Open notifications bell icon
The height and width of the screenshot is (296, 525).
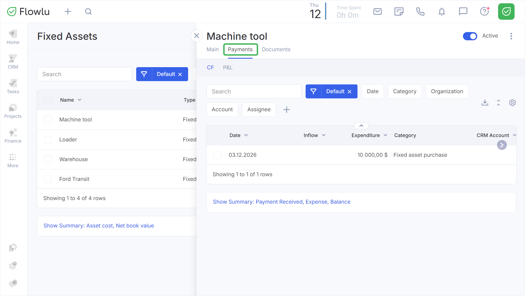point(442,12)
